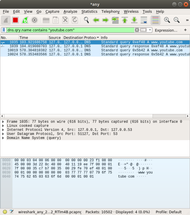190x215 pixels.
Task: Toggle auto-scroll during live capture
Action: coord(144,20)
